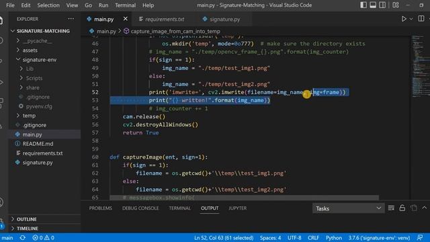Viewport: 430px width, 242px height.
Task: Open errors and warnings count
Action: tap(43, 238)
